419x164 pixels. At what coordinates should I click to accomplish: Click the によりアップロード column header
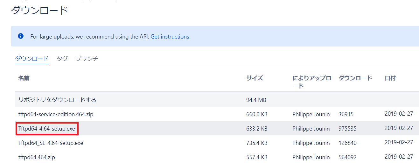[312, 82]
